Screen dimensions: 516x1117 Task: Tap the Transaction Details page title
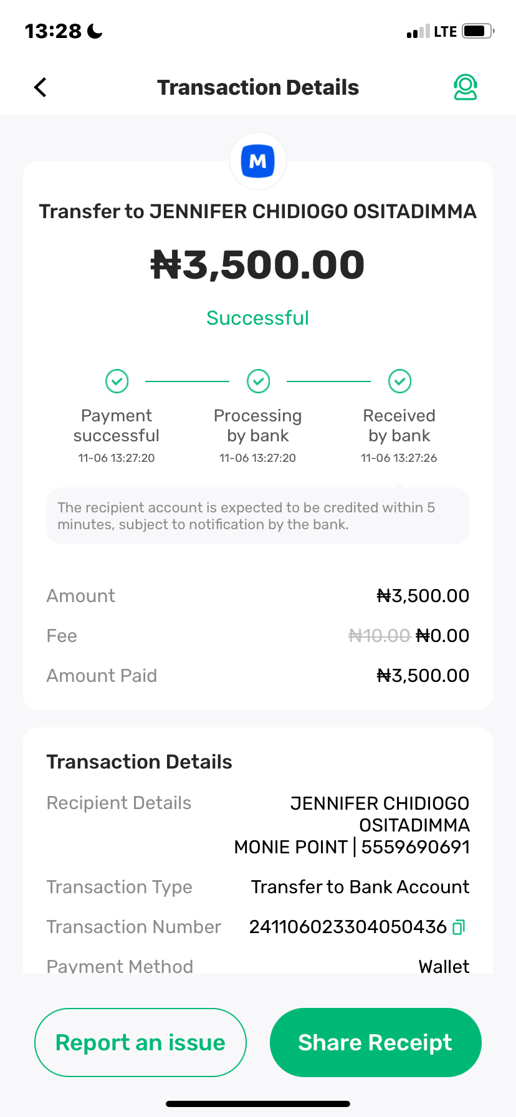tap(258, 87)
